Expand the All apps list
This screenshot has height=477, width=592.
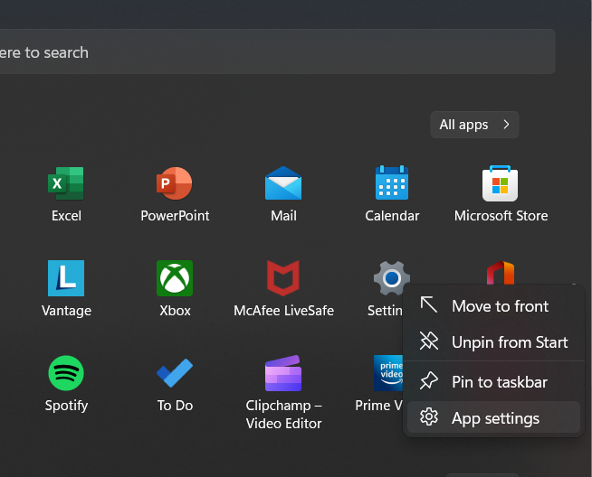[474, 125]
